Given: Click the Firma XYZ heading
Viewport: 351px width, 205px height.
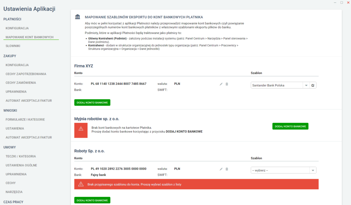Looking at the screenshot, I should point(84,66).
